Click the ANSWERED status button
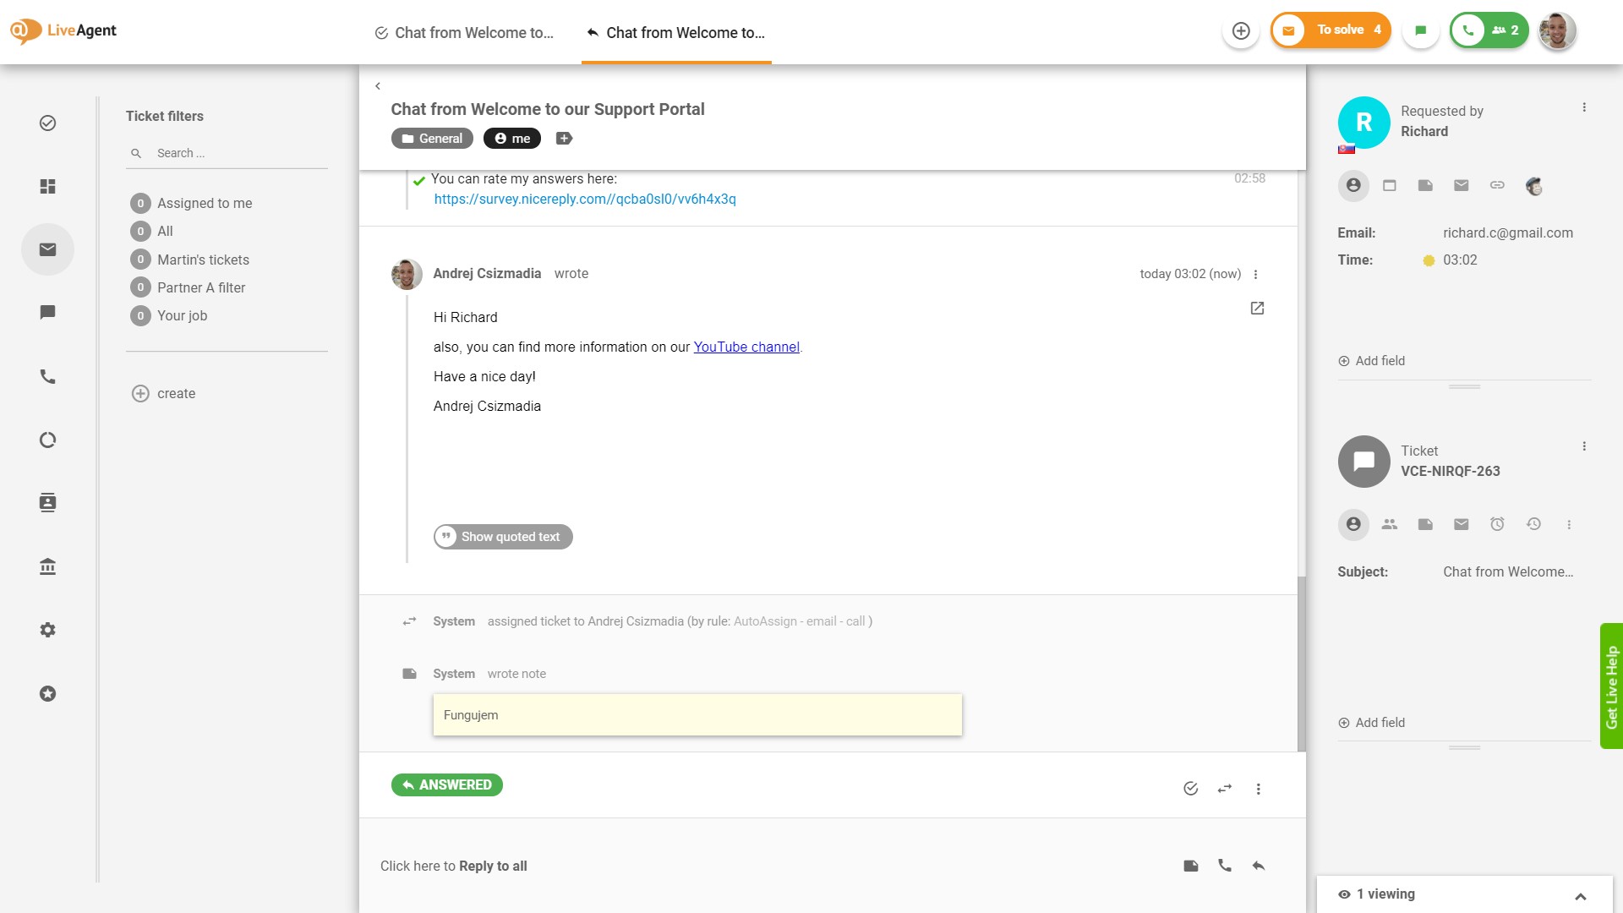Viewport: 1623px width, 913px height. (446, 785)
